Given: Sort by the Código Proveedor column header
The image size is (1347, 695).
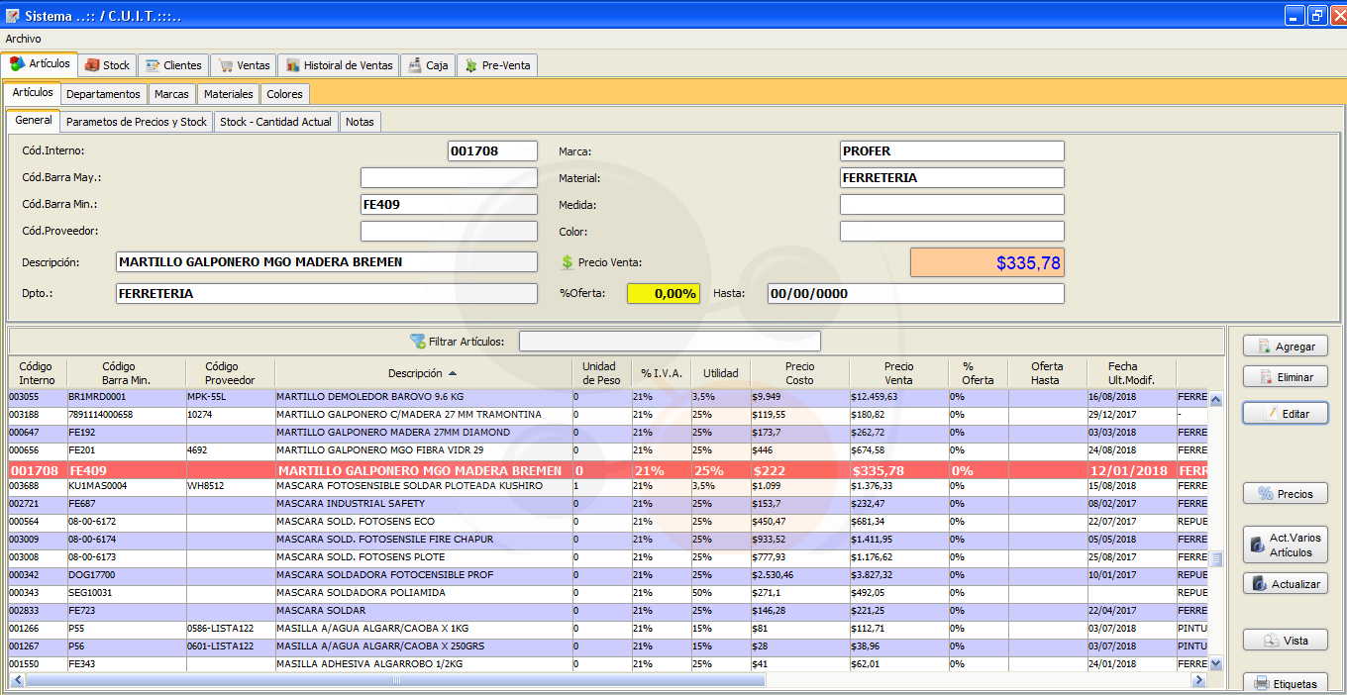Looking at the screenshot, I should (x=230, y=373).
